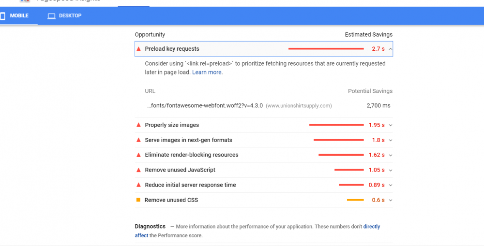The height and width of the screenshot is (246, 484).
Task: Click red triangle beside Remove unused JavaScript
Action: [139, 170]
